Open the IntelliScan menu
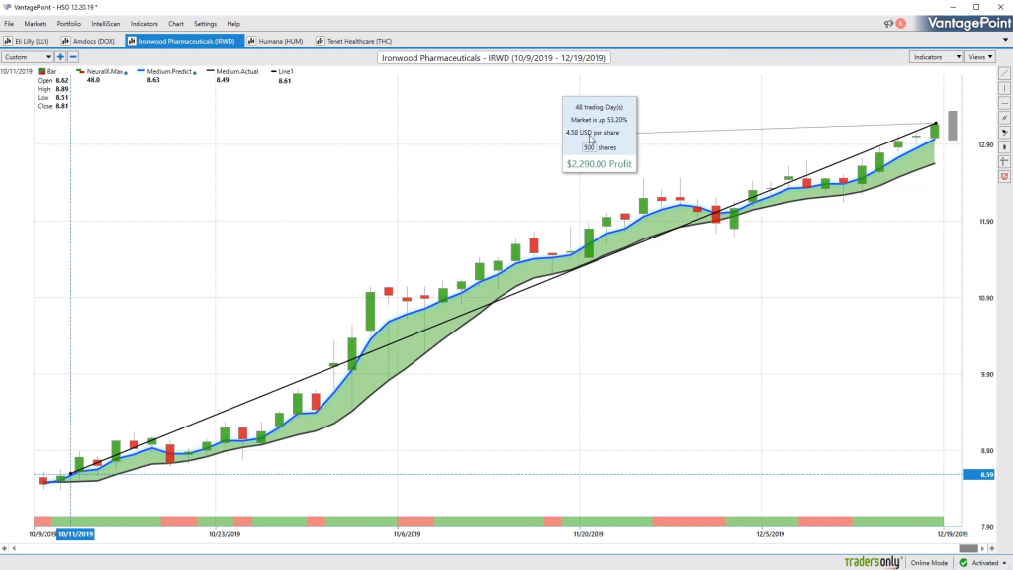This screenshot has height=570, width=1013. (x=105, y=24)
